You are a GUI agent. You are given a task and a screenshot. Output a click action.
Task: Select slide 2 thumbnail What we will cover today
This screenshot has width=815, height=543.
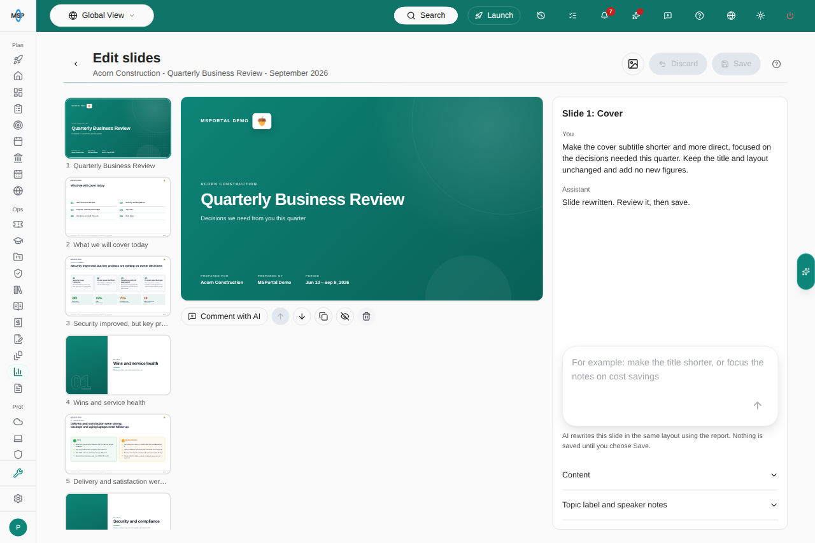click(118, 207)
